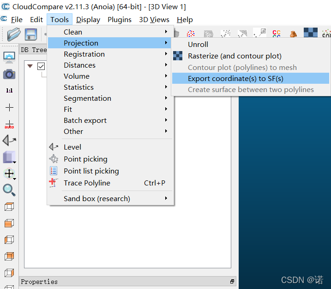Open the Edit menu
The width and height of the screenshot is (331, 289).
point(36,20)
